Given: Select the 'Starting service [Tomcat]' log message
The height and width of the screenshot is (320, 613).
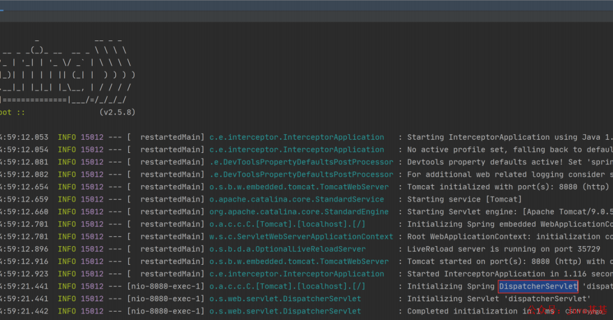Looking at the screenshot, I should pyautogui.click(x=464, y=200).
